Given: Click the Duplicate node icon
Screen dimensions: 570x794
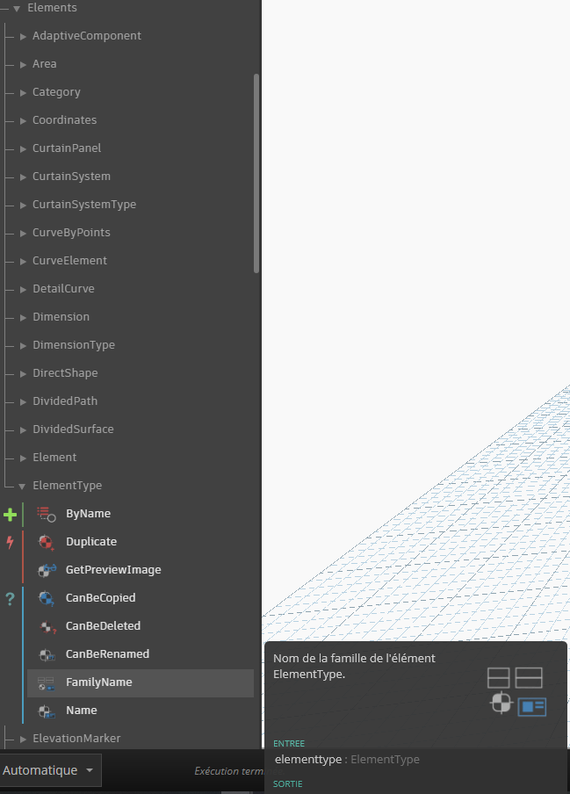Looking at the screenshot, I should pos(47,542).
